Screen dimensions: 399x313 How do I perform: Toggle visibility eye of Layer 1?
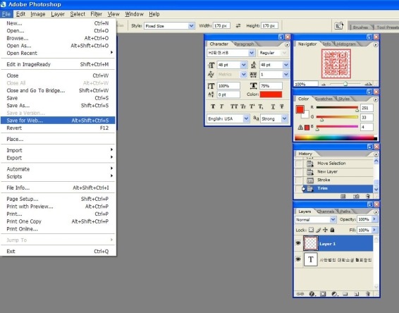[298, 243]
